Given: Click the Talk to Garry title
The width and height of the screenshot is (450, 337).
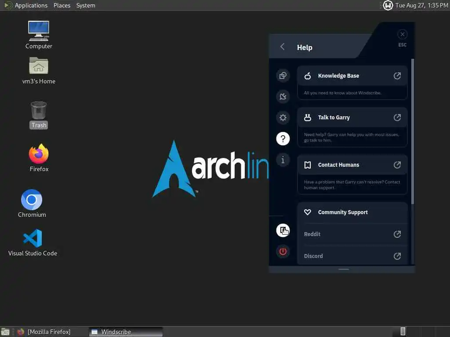Looking at the screenshot, I should pyautogui.click(x=334, y=118).
